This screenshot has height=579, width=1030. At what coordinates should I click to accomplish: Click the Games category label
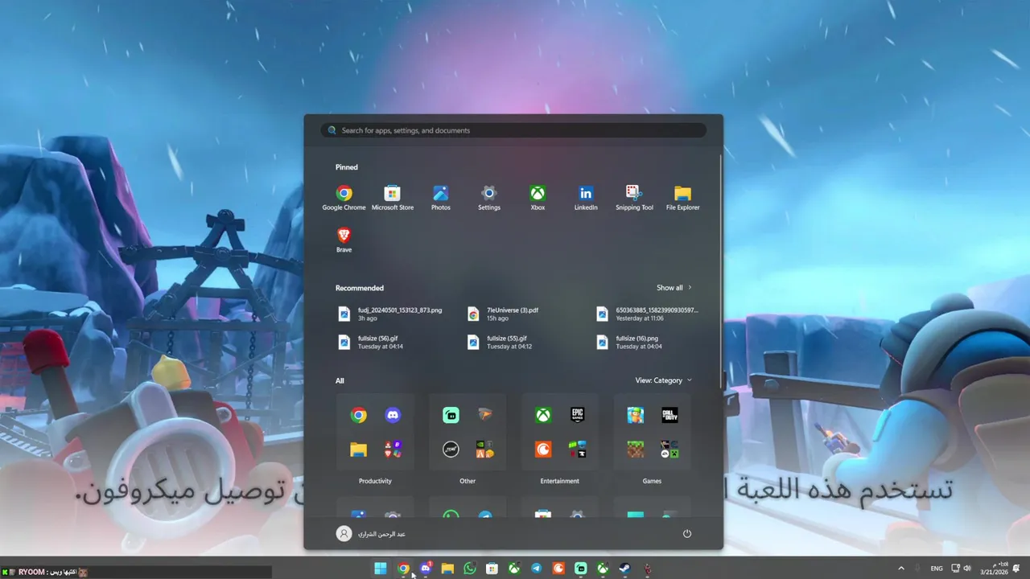point(652,481)
